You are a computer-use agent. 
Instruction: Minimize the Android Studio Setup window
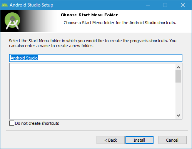point(148,5)
